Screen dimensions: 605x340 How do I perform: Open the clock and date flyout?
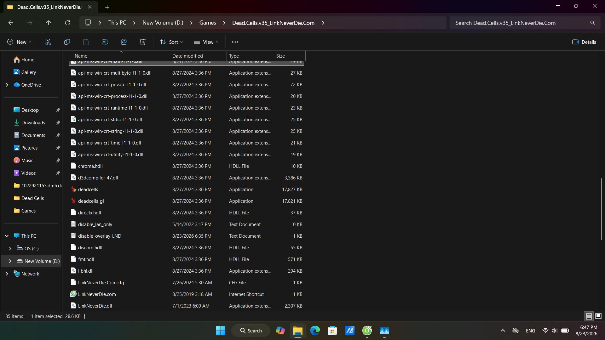click(x=586, y=331)
